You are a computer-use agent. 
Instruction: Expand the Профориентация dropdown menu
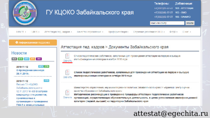click(118, 32)
